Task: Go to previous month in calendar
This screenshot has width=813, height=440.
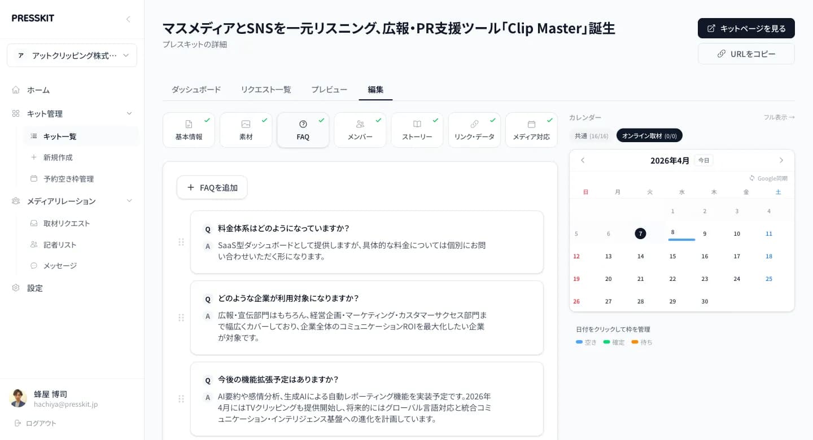Action: [x=583, y=160]
